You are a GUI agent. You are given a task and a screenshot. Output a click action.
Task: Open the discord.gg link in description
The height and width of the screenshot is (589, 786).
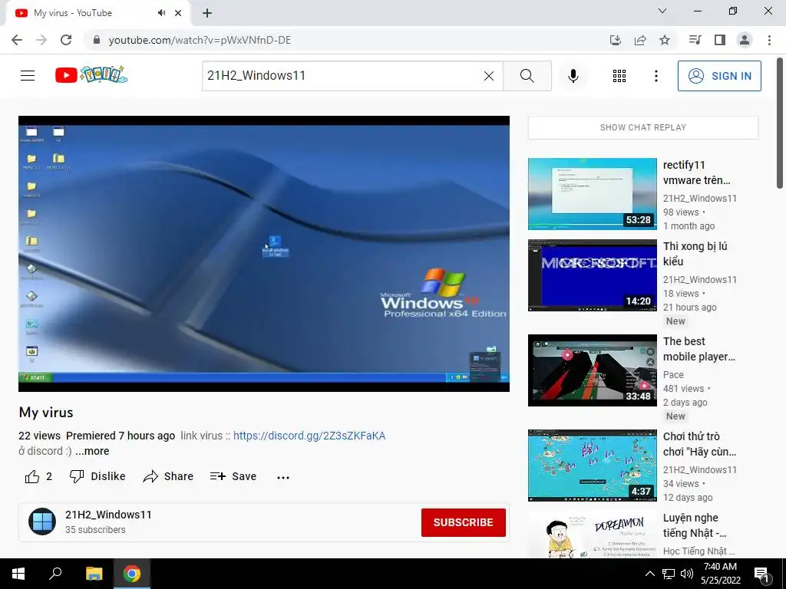309,436
